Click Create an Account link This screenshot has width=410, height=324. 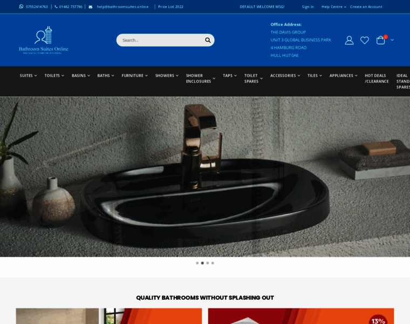tap(366, 7)
